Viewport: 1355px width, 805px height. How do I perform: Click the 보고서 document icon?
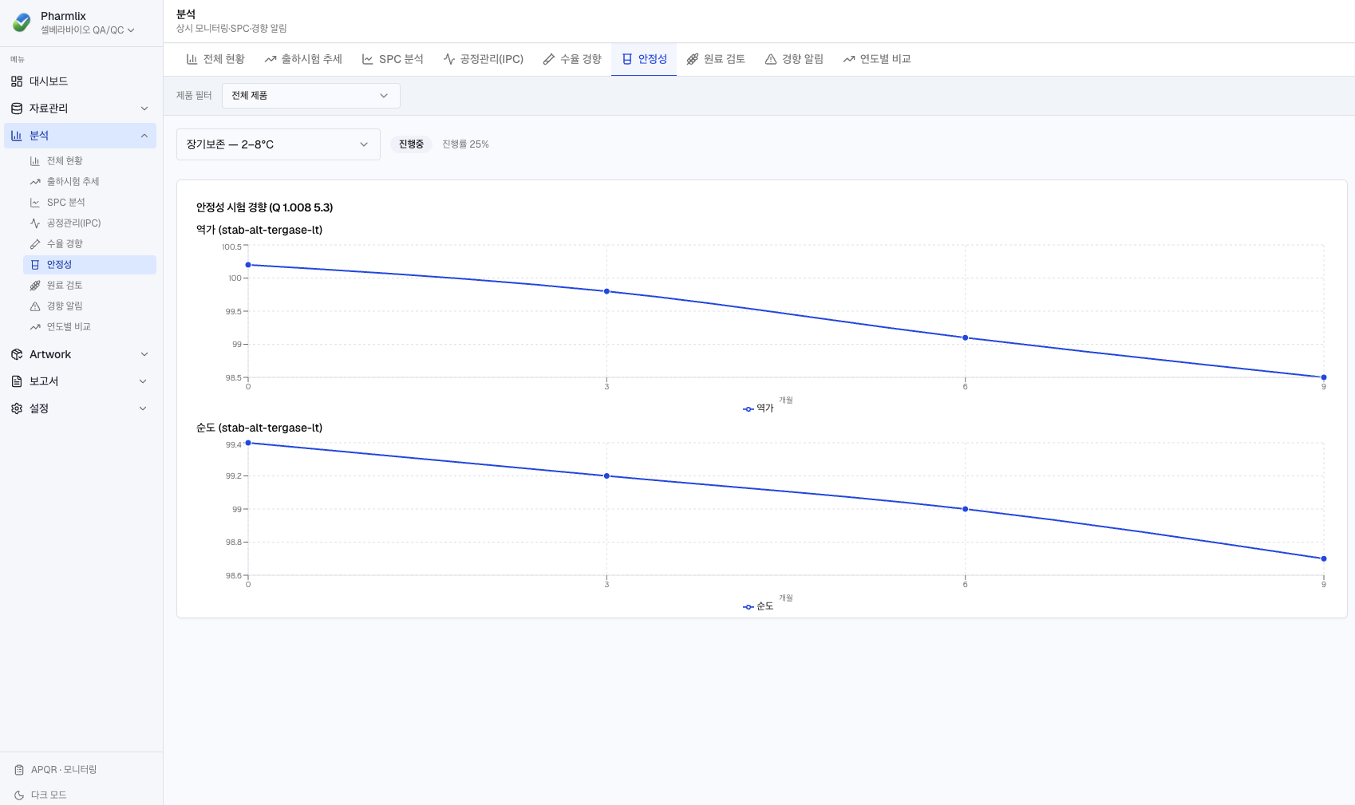[x=17, y=381]
